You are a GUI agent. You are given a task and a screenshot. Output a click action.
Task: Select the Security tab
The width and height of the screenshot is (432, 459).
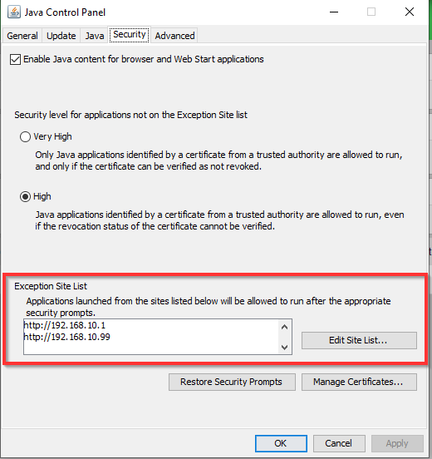(130, 35)
